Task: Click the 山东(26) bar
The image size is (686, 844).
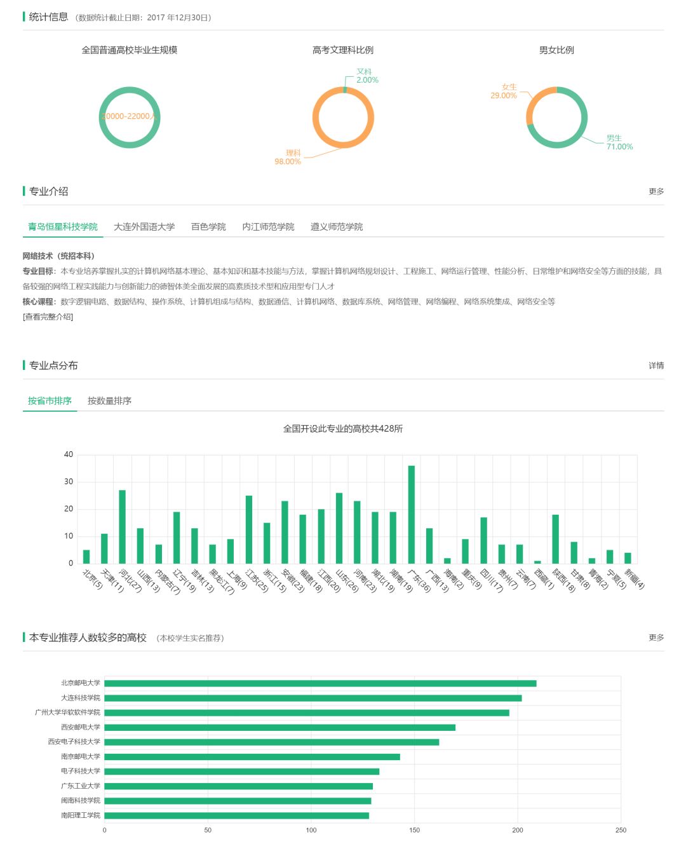Action: [339, 528]
